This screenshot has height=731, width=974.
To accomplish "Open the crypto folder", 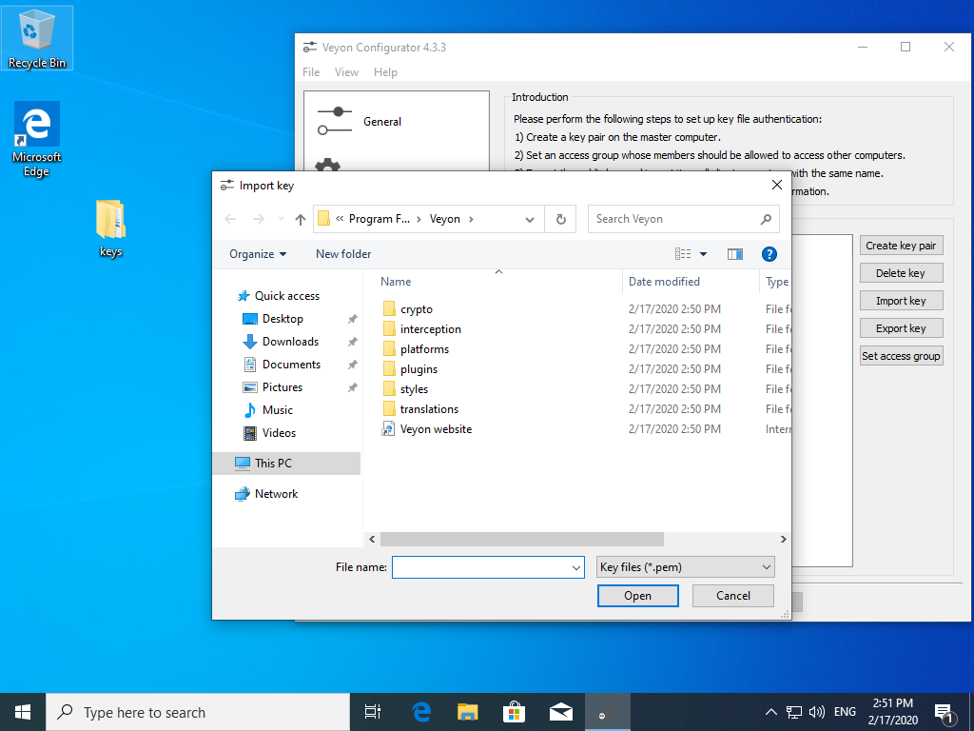I will [417, 309].
